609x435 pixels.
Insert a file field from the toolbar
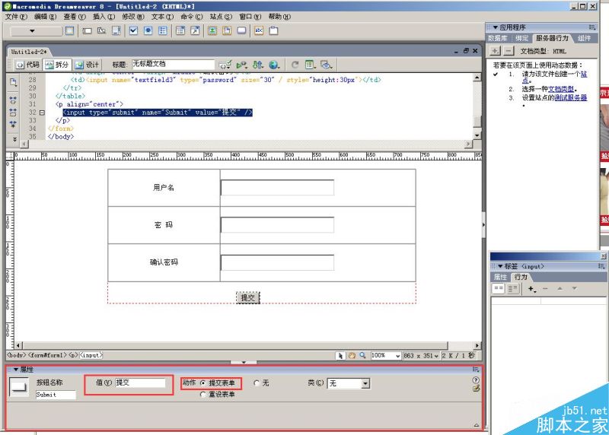[227, 30]
